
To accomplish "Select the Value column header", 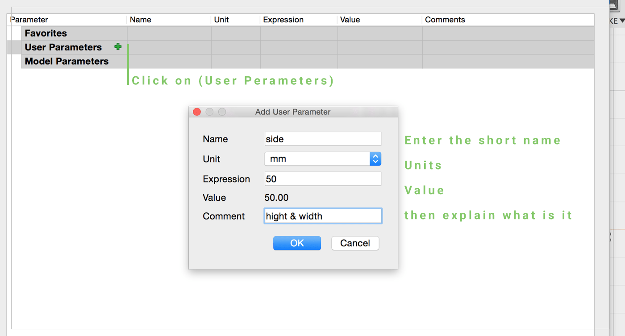I will coord(350,20).
